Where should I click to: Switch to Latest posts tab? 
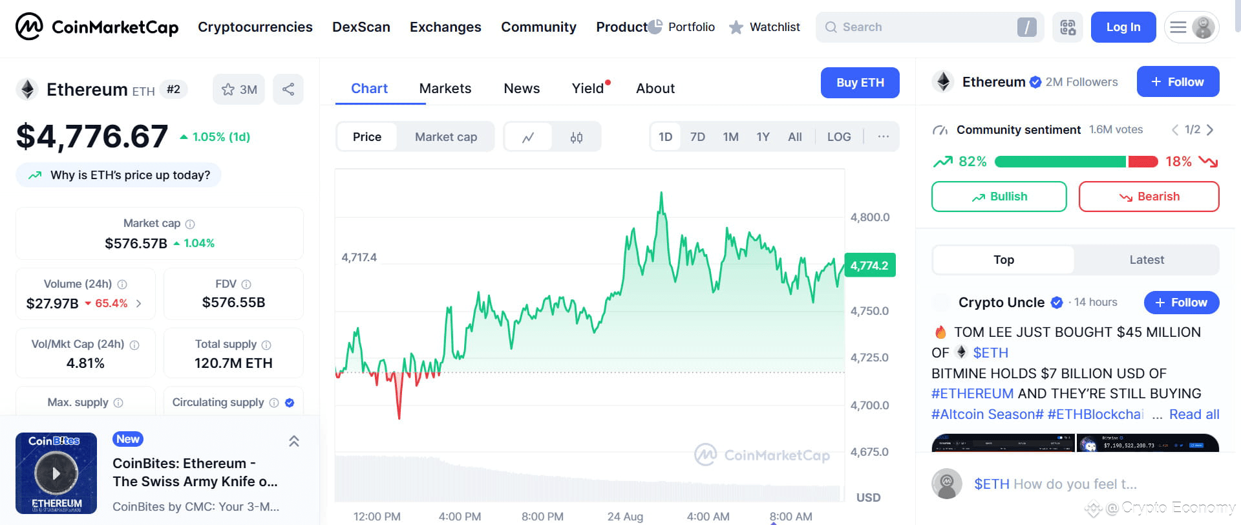(x=1147, y=260)
